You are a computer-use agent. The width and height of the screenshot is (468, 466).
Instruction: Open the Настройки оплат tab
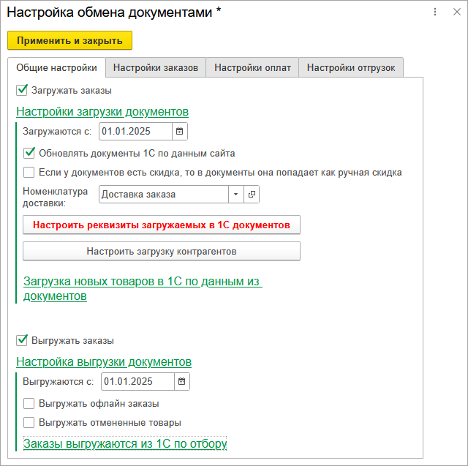pos(252,68)
